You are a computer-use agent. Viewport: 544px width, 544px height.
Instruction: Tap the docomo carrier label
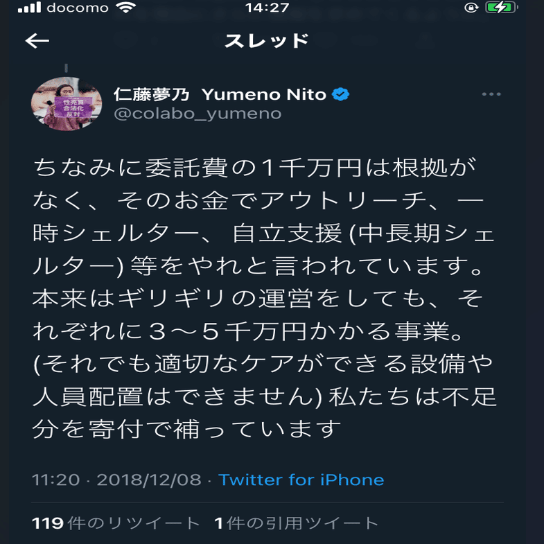click(x=78, y=8)
